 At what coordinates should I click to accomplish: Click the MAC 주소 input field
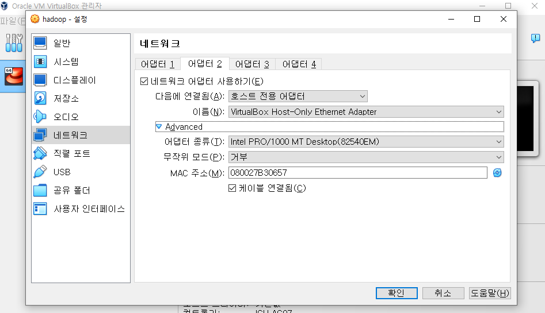[357, 172]
